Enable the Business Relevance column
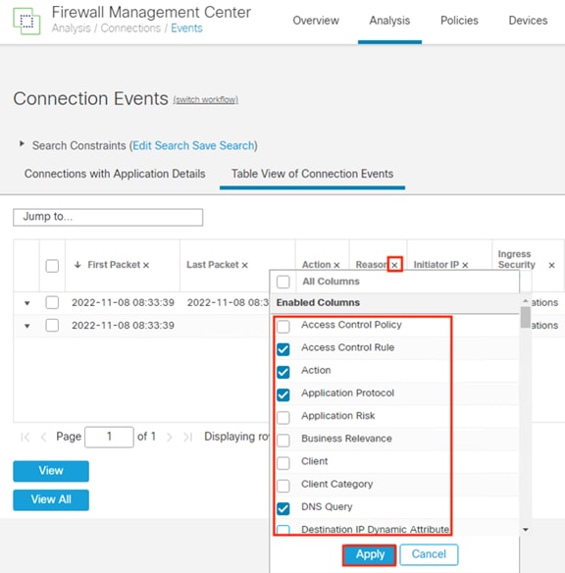 pyautogui.click(x=283, y=441)
